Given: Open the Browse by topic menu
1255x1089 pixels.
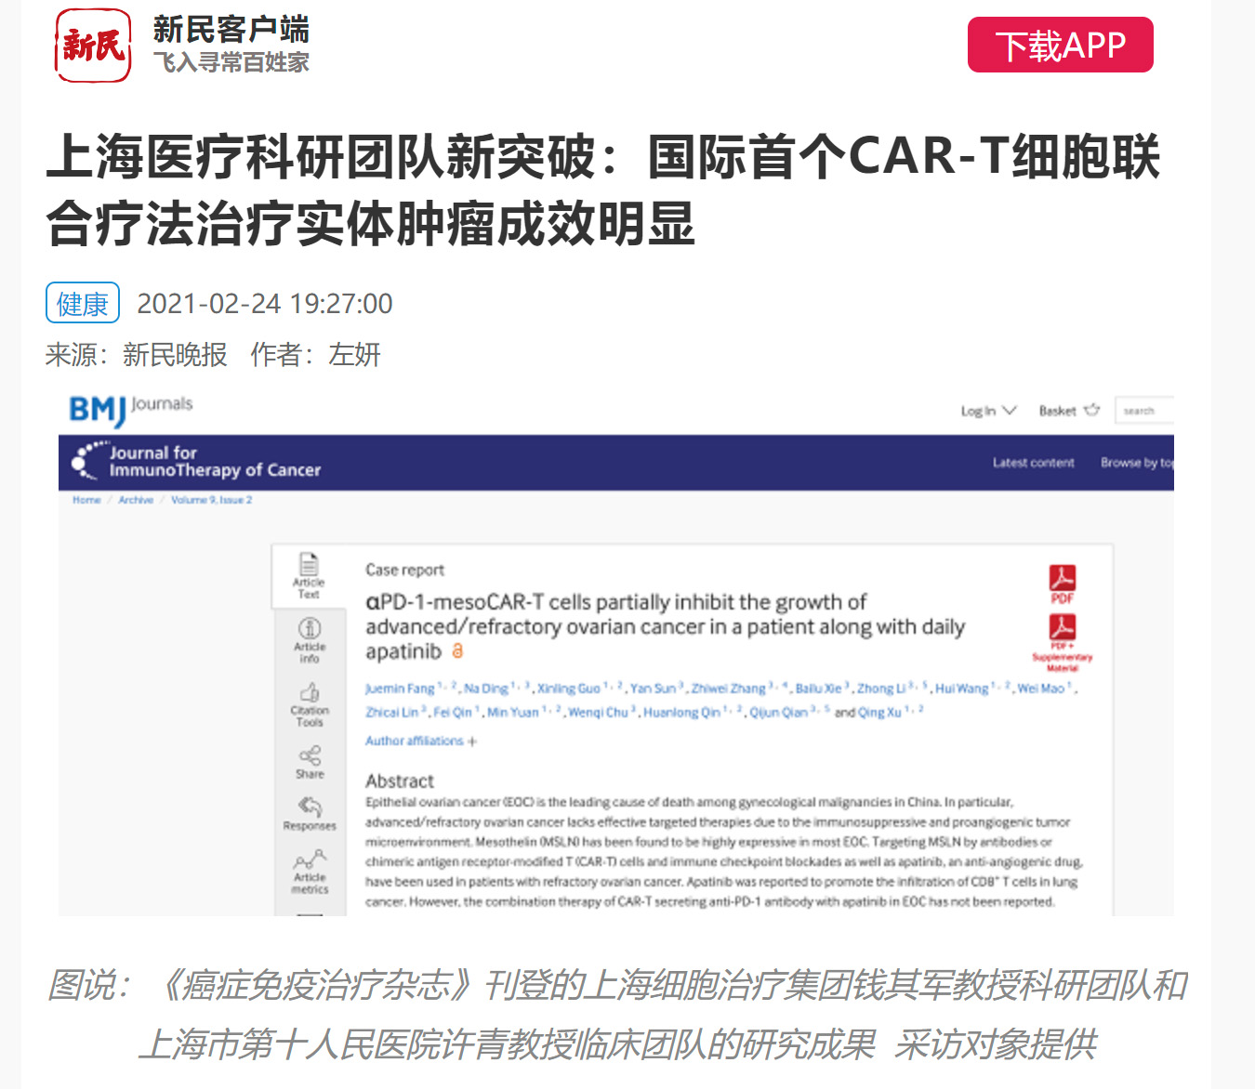Looking at the screenshot, I should tap(1137, 463).
